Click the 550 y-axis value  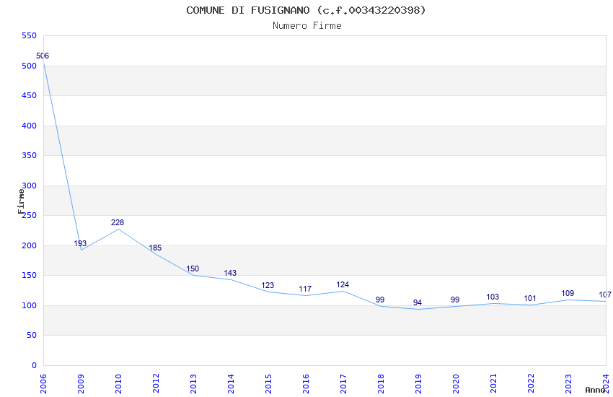tap(30, 36)
